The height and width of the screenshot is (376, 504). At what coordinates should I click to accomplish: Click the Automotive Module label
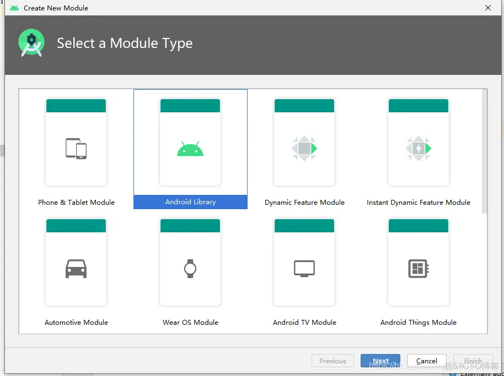[76, 323]
